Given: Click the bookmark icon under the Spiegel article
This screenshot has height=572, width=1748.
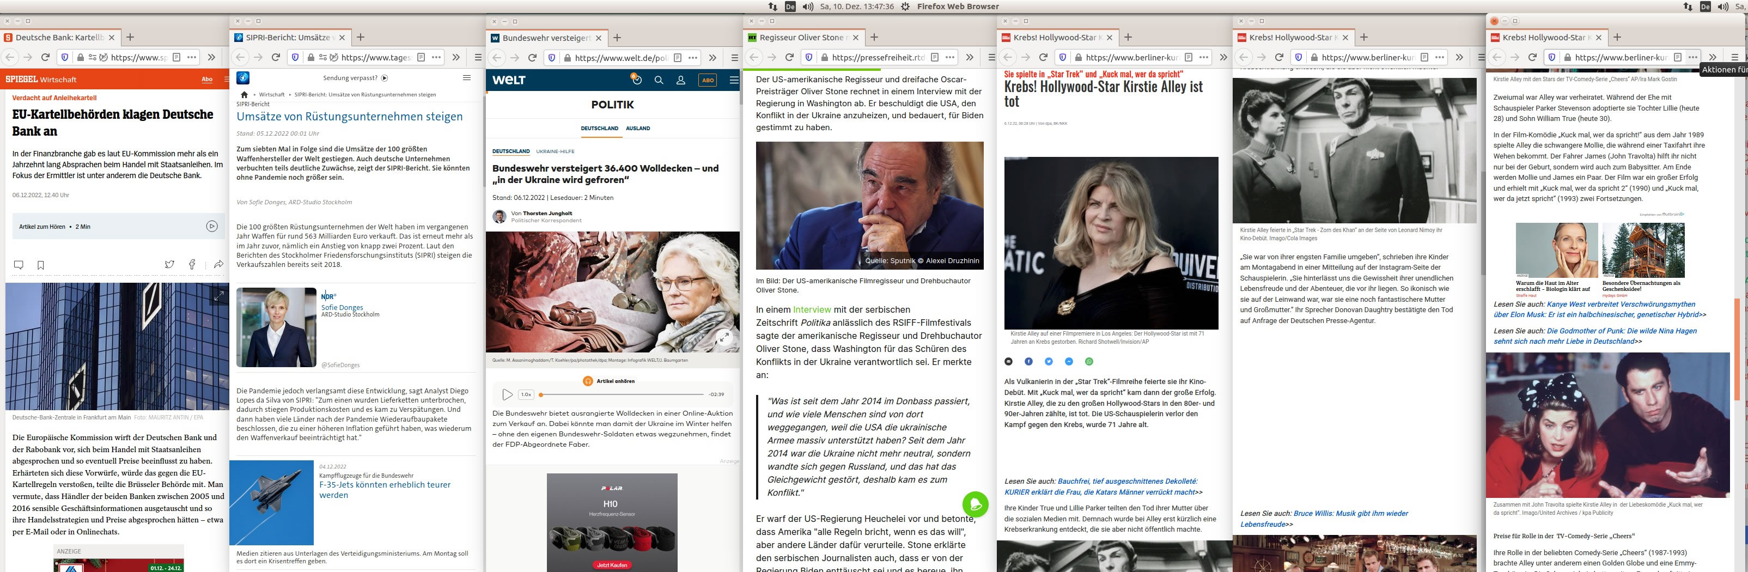Looking at the screenshot, I should pyautogui.click(x=41, y=265).
